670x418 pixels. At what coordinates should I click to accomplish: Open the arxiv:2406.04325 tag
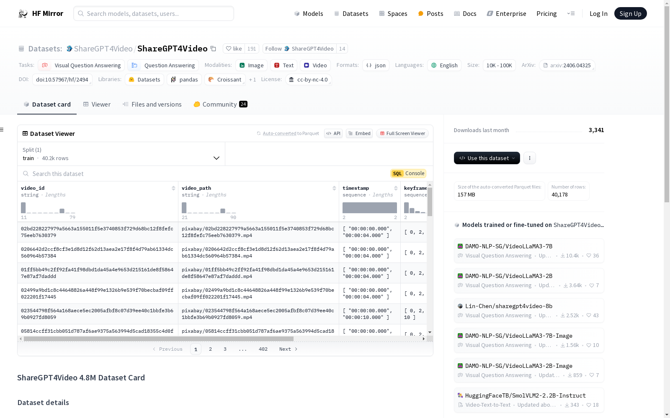coord(567,65)
